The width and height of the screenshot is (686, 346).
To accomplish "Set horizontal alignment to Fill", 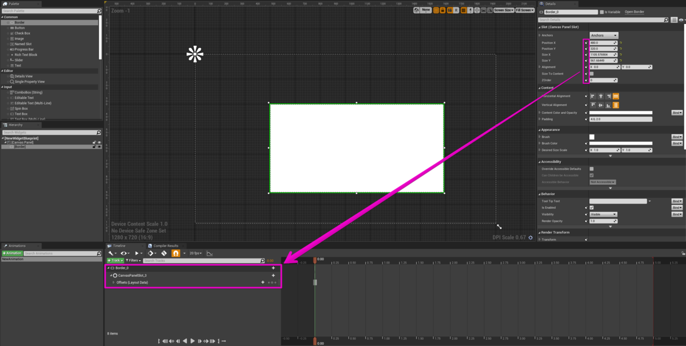I will 616,96.
